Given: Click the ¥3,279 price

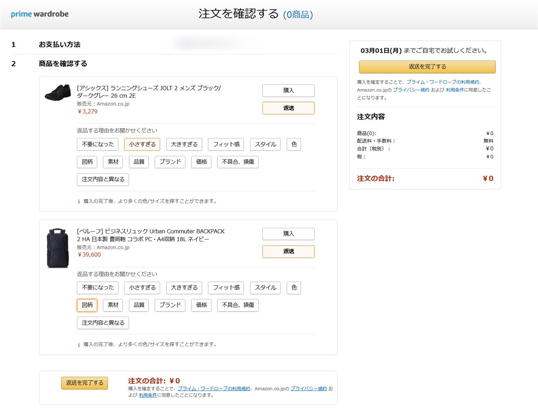Looking at the screenshot, I should pos(88,111).
